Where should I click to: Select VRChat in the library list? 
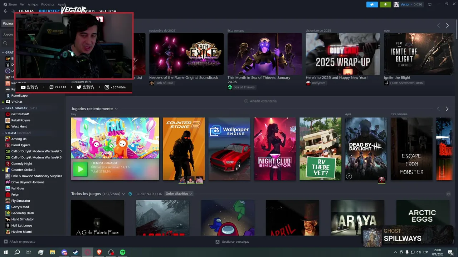[x=16, y=102]
